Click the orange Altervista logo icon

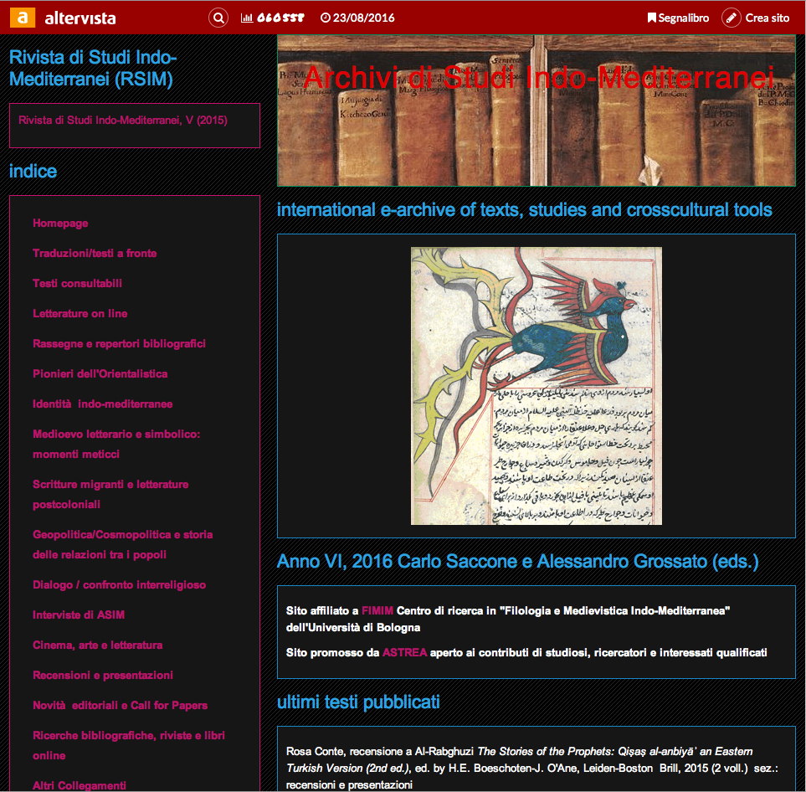22,18
